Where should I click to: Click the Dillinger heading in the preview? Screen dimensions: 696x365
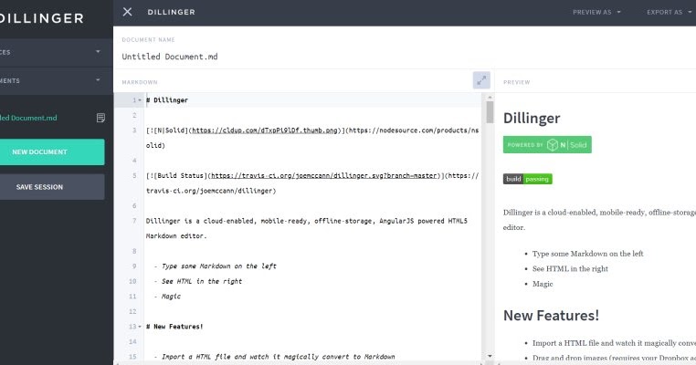(532, 118)
